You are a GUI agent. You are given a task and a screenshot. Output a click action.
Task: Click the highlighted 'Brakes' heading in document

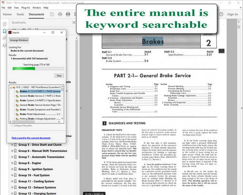[153, 41]
